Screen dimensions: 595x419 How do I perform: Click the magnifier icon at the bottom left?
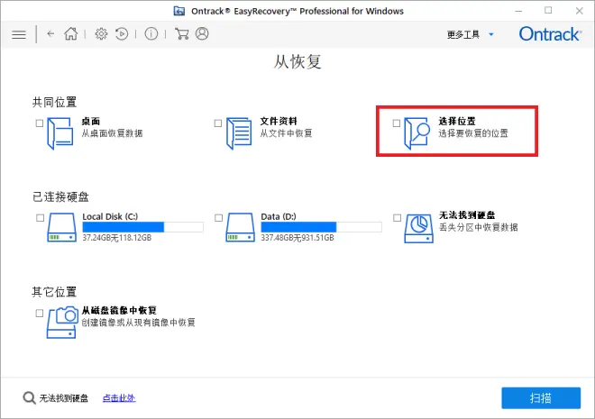(29, 397)
